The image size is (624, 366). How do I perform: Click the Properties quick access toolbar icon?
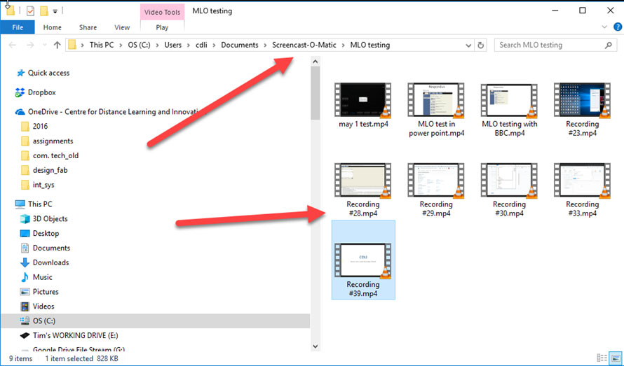coord(30,10)
